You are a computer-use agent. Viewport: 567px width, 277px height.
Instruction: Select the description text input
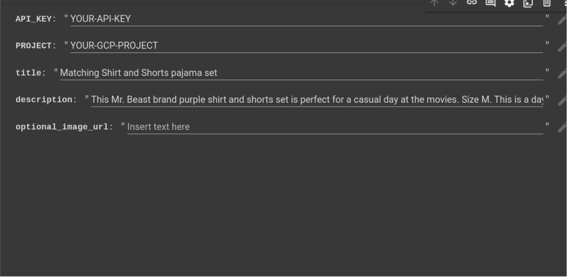pyautogui.click(x=317, y=100)
